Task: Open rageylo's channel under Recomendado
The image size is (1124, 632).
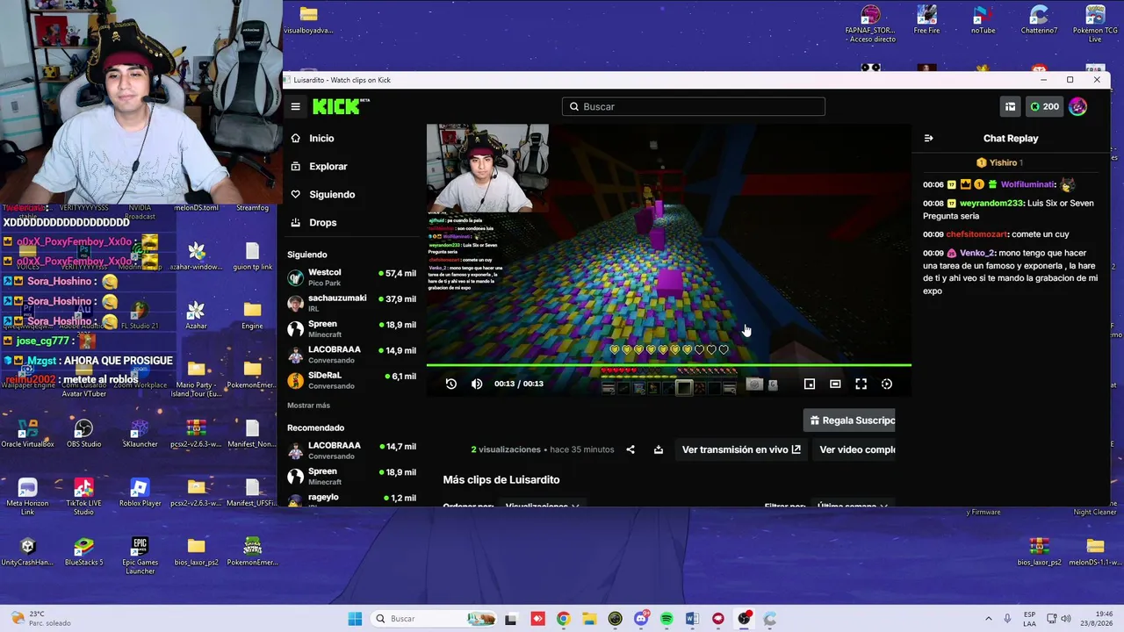Action: click(x=352, y=499)
